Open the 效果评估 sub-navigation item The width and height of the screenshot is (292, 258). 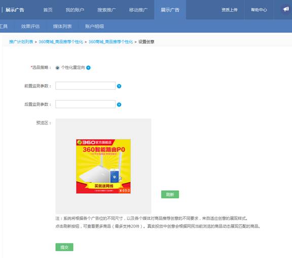[x=30, y=26]
